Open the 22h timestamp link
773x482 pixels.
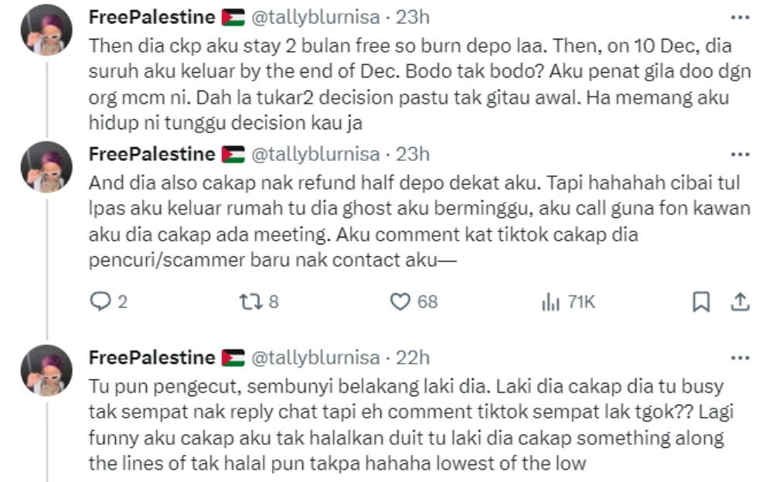tap(414, 358)
